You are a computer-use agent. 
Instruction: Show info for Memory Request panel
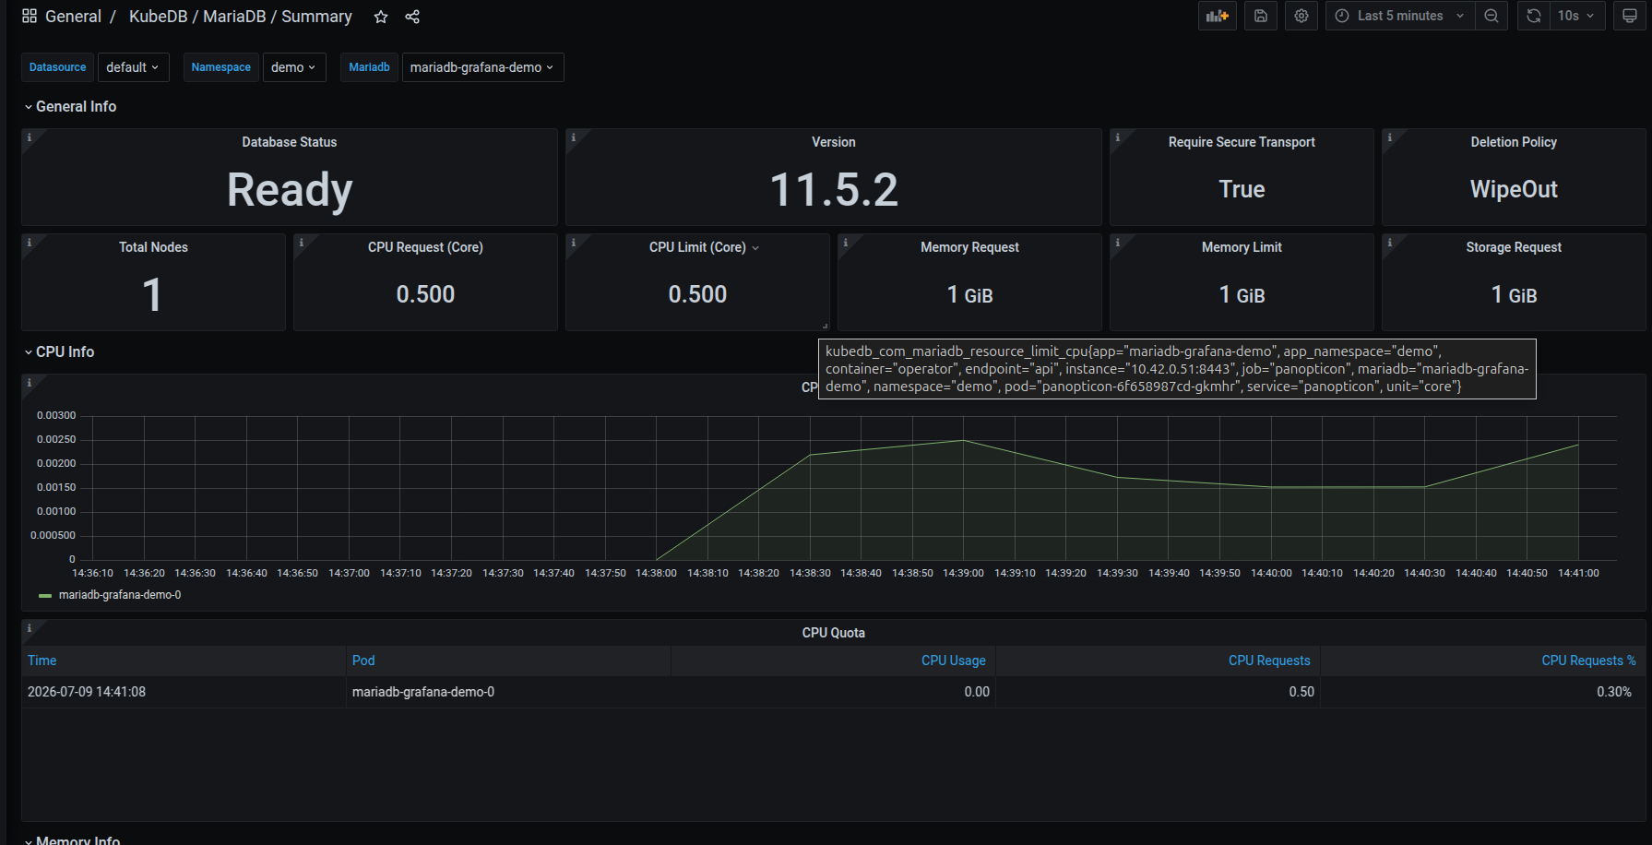click(x=845, y=243)
